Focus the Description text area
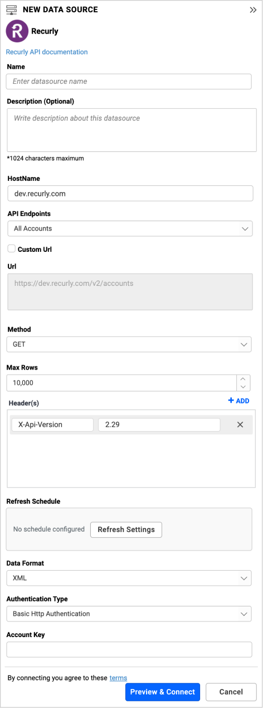 click(x=131, y=130)
